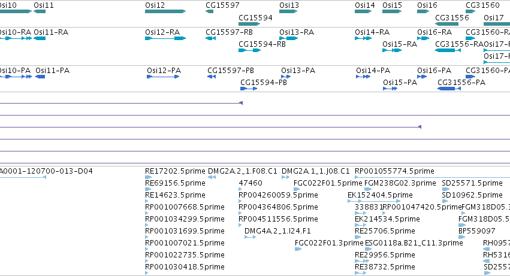Click the SD25571.5prime EST label
This screenshot has height=276, width=510.
[472, 183]
